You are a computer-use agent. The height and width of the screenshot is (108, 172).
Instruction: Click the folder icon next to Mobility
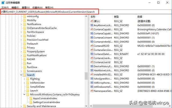24,20
